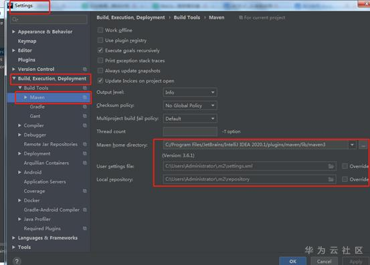The width and height of the screenshot is (370, 265).
Task: Click the project-scope icon beside Remote Jar Repositories
Action: (x=85, y=144)
